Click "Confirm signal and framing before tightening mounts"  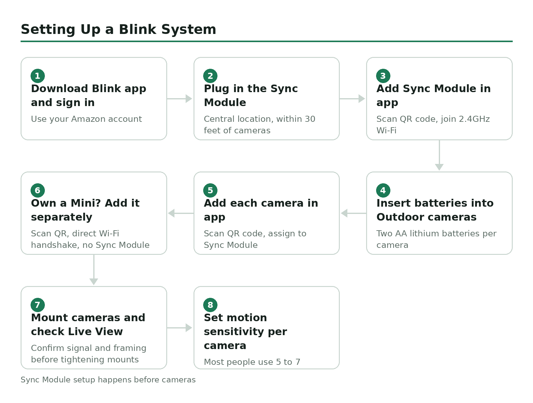tap(89, 354)
